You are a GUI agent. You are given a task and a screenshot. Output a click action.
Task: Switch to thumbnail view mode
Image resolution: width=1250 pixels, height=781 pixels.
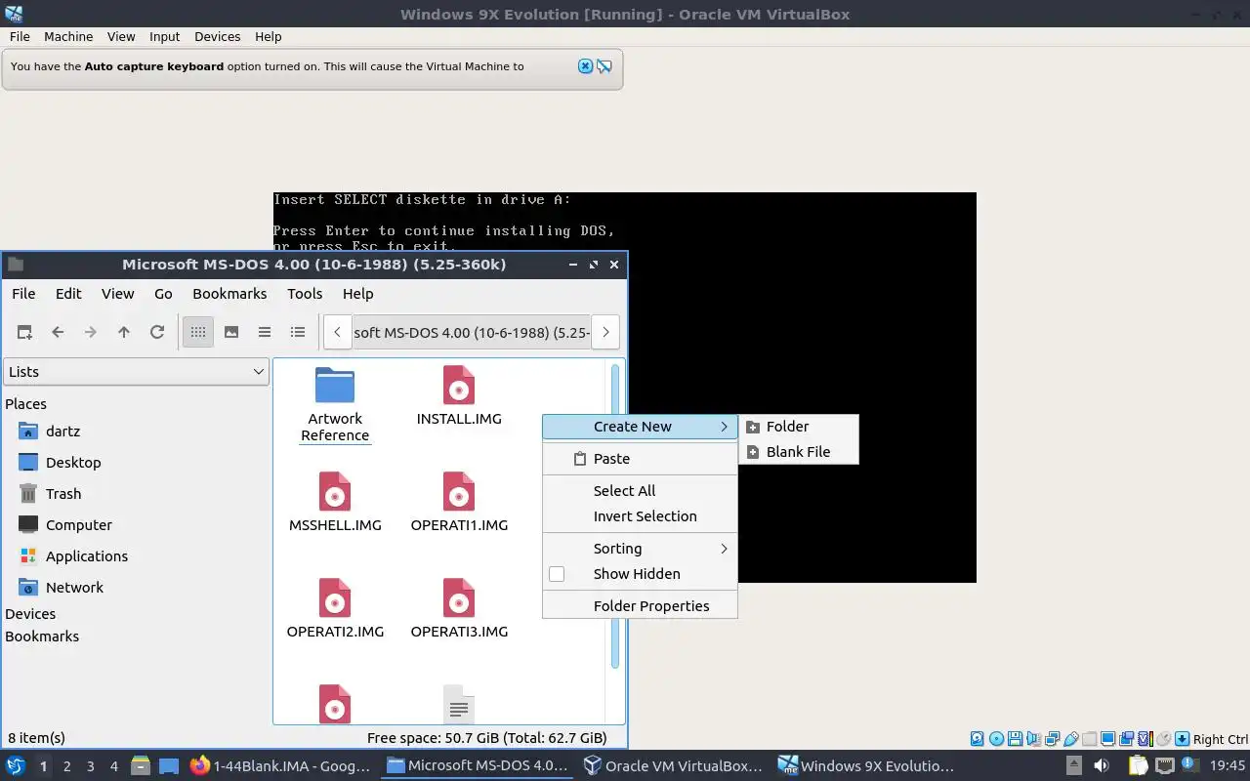[x=231, y=332]
